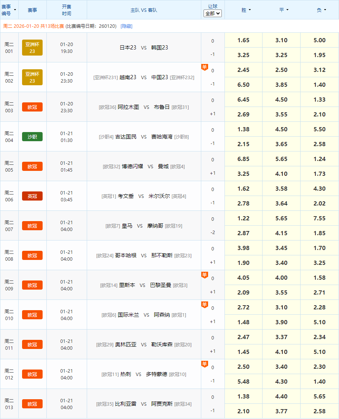
Task: Click the 亚洲杯23 badge for match 001
Action: (x=32, y=47)
